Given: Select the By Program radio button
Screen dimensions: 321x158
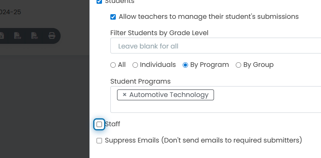Looking at the screenshot, I should coord(185,65).
